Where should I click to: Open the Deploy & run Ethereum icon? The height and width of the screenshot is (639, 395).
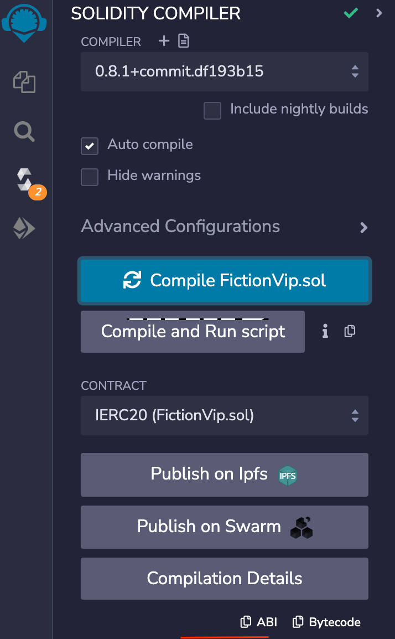tap(24, 228)
